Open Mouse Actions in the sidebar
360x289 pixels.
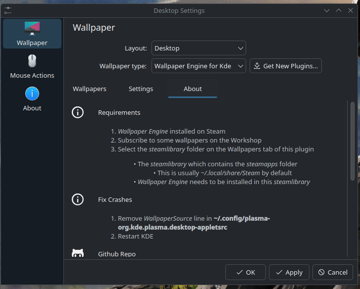click(x=32, y=66)
